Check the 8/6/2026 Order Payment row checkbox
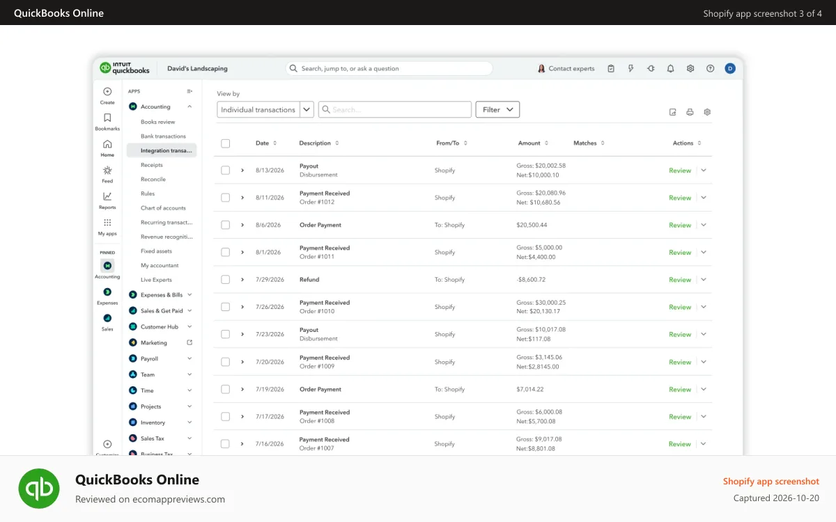Screen dimensions: 836x522 click(x=225, y=225)
